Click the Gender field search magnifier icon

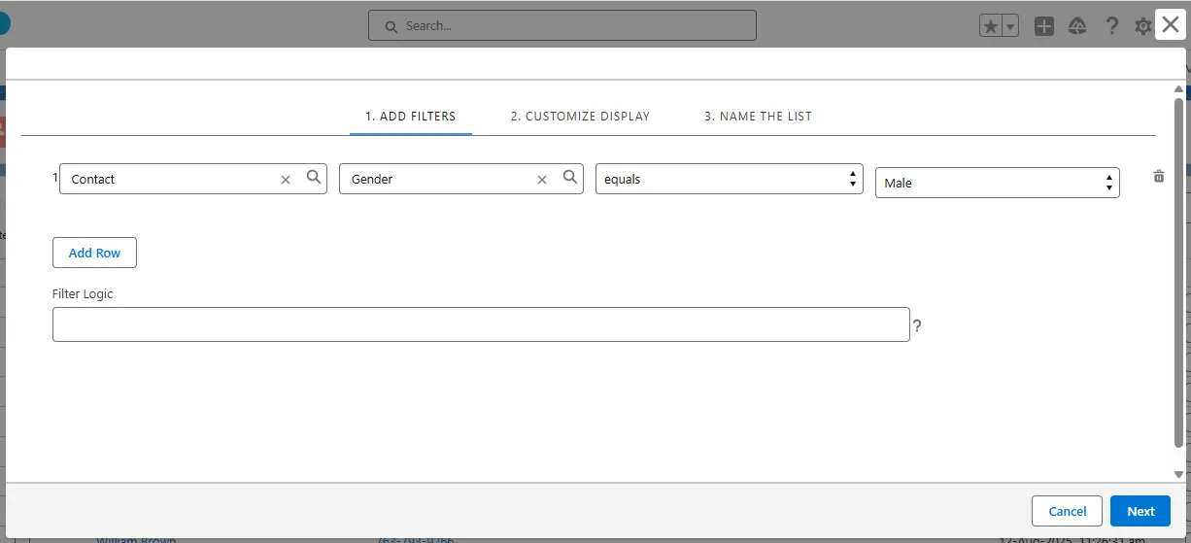[570, 178]
